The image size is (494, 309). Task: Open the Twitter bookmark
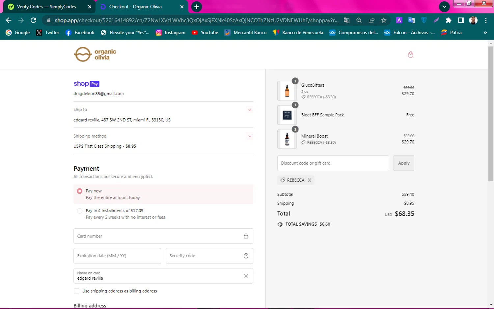[48, 33]
